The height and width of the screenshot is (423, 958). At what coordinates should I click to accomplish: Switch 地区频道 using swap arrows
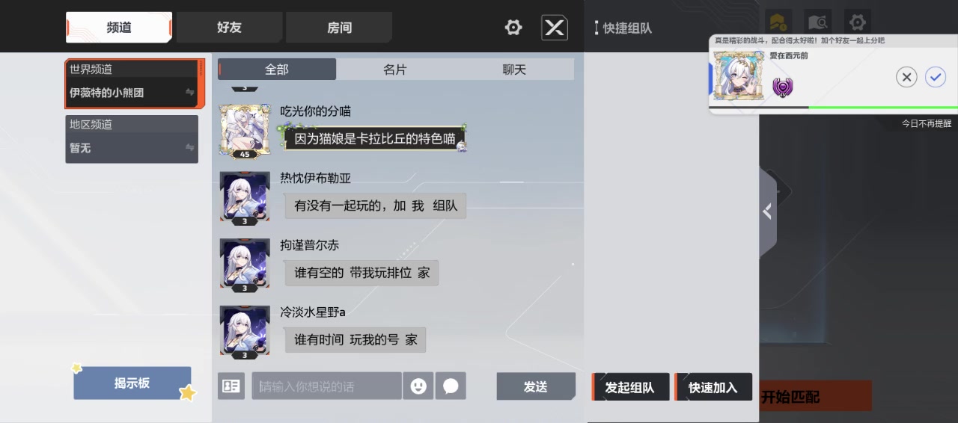click(190, 148)
